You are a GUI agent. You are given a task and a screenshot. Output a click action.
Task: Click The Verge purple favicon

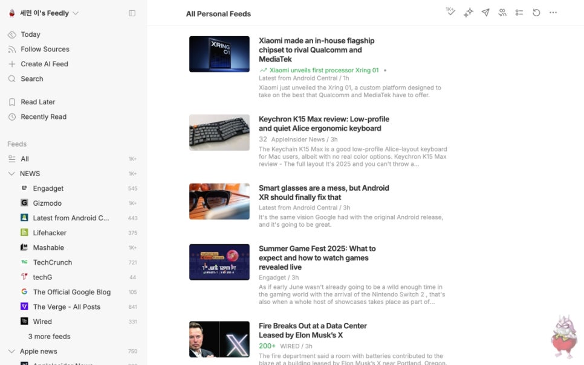click(x=24, y=306)
